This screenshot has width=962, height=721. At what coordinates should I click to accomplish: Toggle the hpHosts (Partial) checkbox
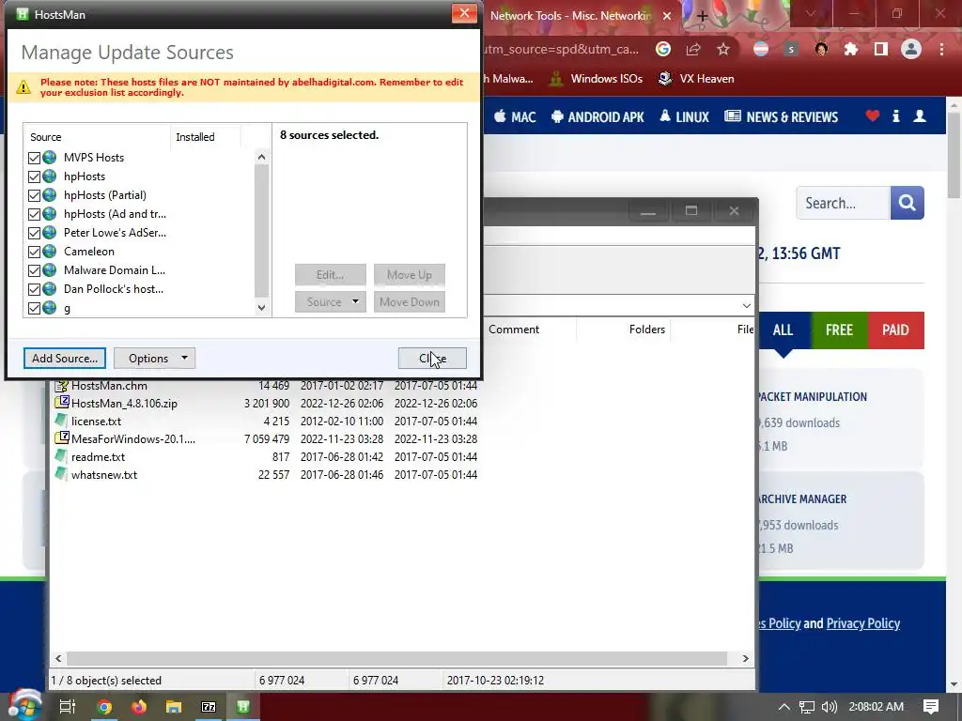35,195
